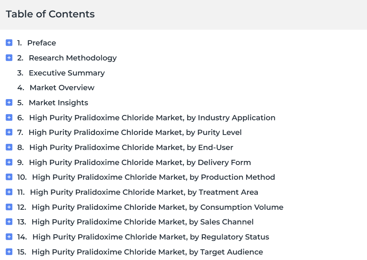Screen dimensions: 367x260
Task: Toggle plus icon for Production Method
Action: coord(9,177)
